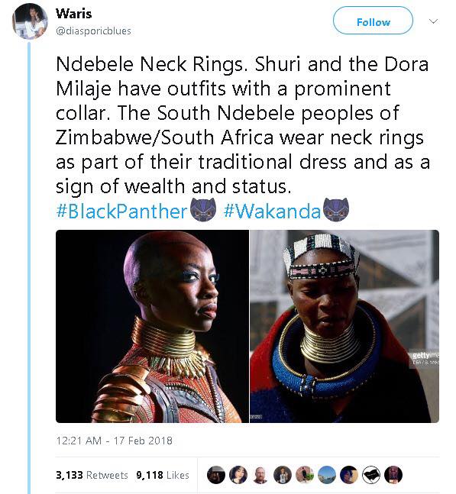Viewport: 456px width, 494px height.
Task: Open the @diasporicblues handle link
Action: click(x=93, y=31)
